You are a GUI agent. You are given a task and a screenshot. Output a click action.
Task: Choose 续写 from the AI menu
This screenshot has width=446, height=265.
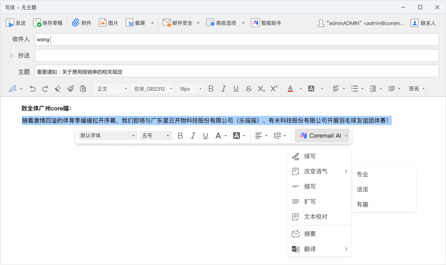pos(310,156)
